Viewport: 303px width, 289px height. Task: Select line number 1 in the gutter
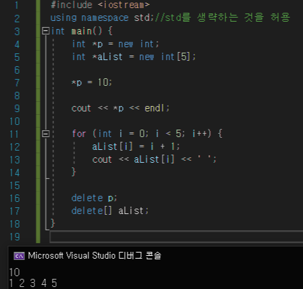(x=17, y=5)
